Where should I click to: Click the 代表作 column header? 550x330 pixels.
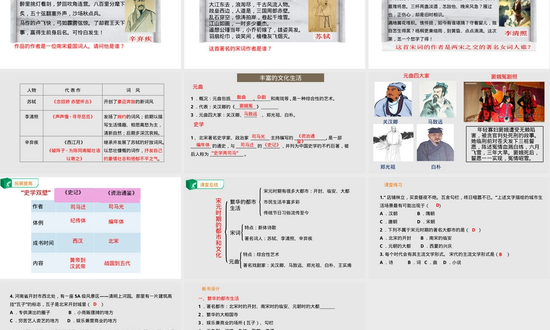pyautogui.click(x=73, y=90)
